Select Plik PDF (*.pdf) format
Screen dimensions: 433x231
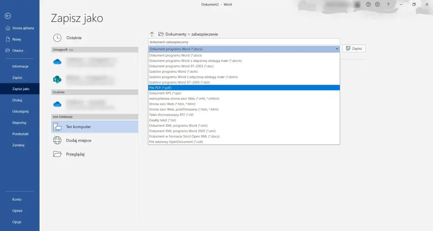pyautogui.click(x=244, y=88)
